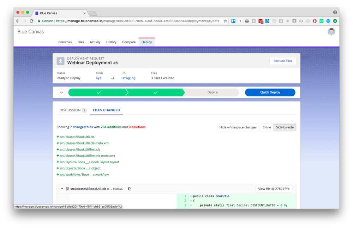Click the first completed green progress step

coord(98,93)
